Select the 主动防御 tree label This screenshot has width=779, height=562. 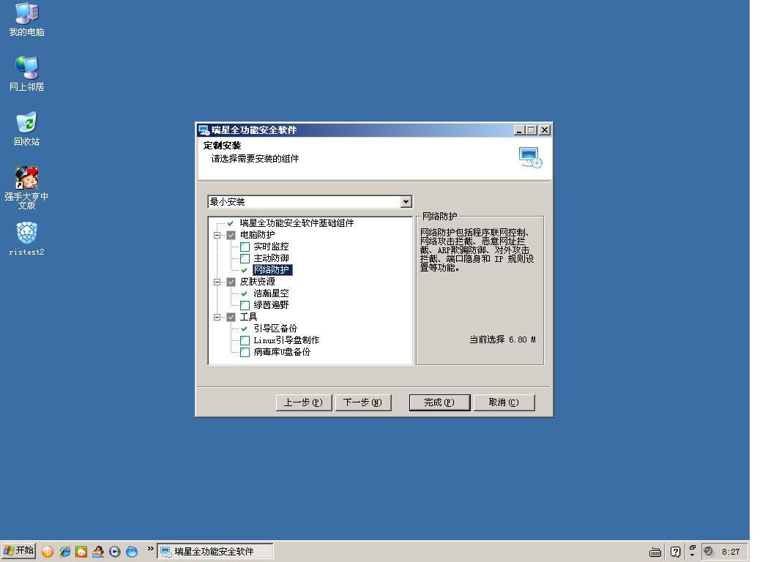[x=271, y=258]
